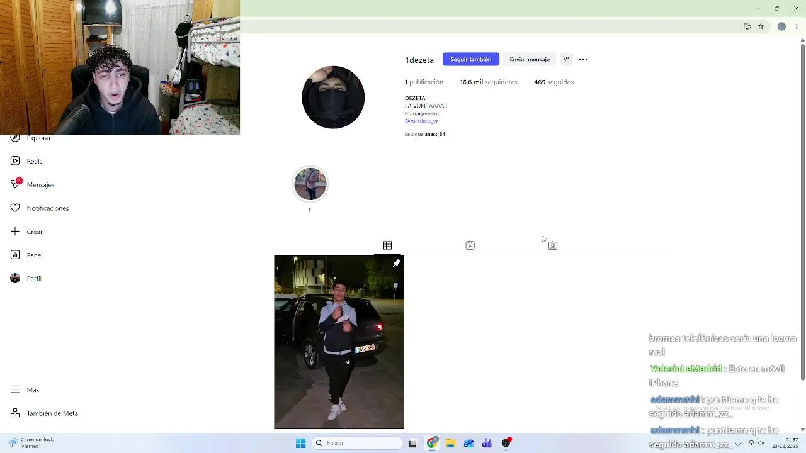Click the volume icon in system tray
806x453 pixels.
pyautogui.click(x=761, y=443)
